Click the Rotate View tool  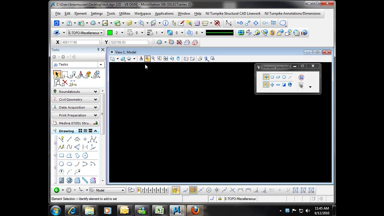pos(172,59)
